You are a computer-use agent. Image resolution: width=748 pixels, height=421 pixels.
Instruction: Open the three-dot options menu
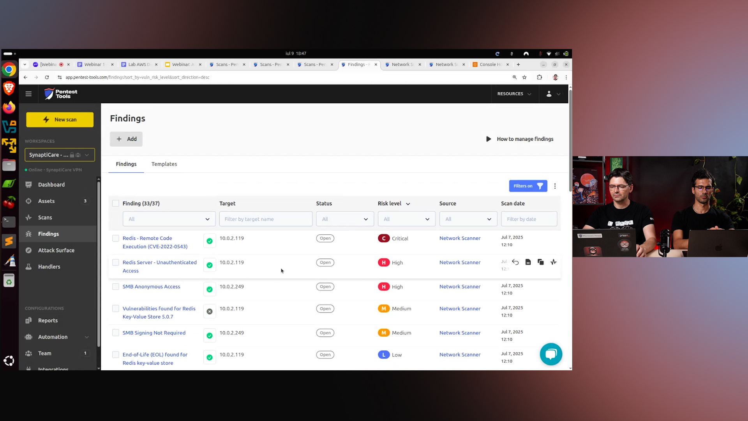[555, 186]
